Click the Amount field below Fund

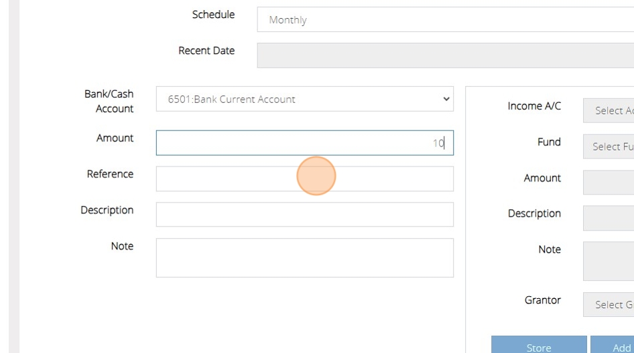(x=609, y=182)
